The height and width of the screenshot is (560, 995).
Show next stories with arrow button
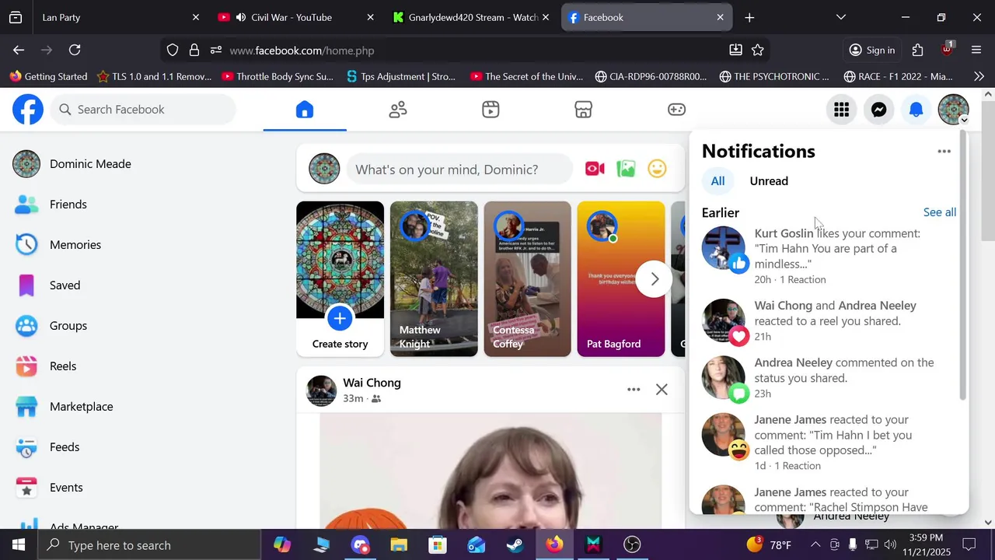(655, 279)
